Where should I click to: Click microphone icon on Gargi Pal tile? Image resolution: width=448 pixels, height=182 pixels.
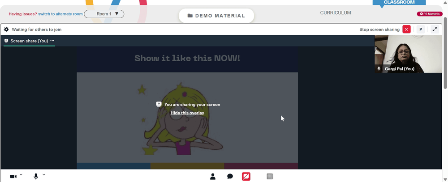pyautogui.click(x=379, y=69)
